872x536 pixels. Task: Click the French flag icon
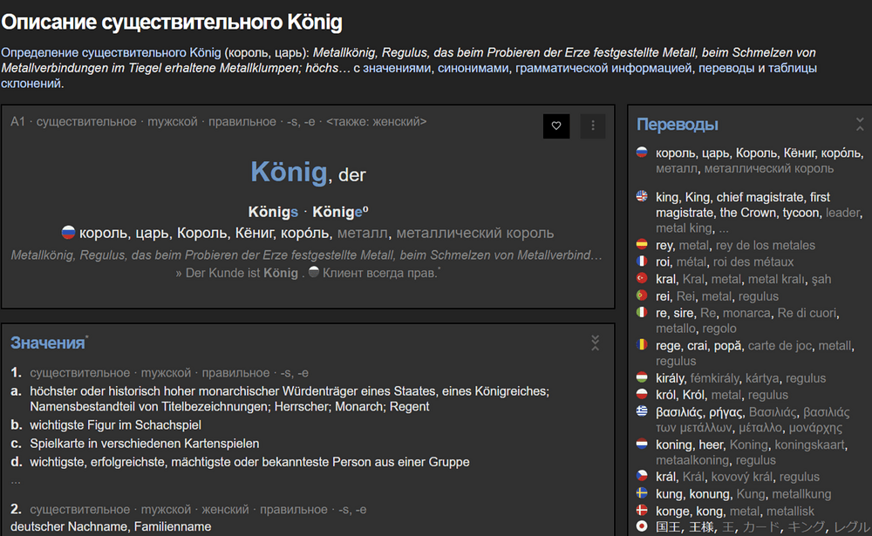[x=643, y=261]
